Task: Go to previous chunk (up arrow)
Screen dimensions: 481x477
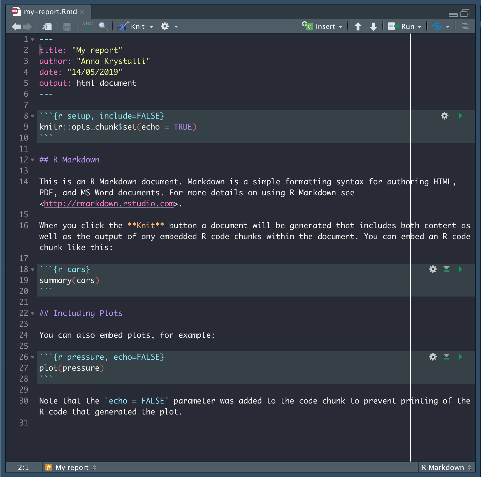Action: [358, 26]
